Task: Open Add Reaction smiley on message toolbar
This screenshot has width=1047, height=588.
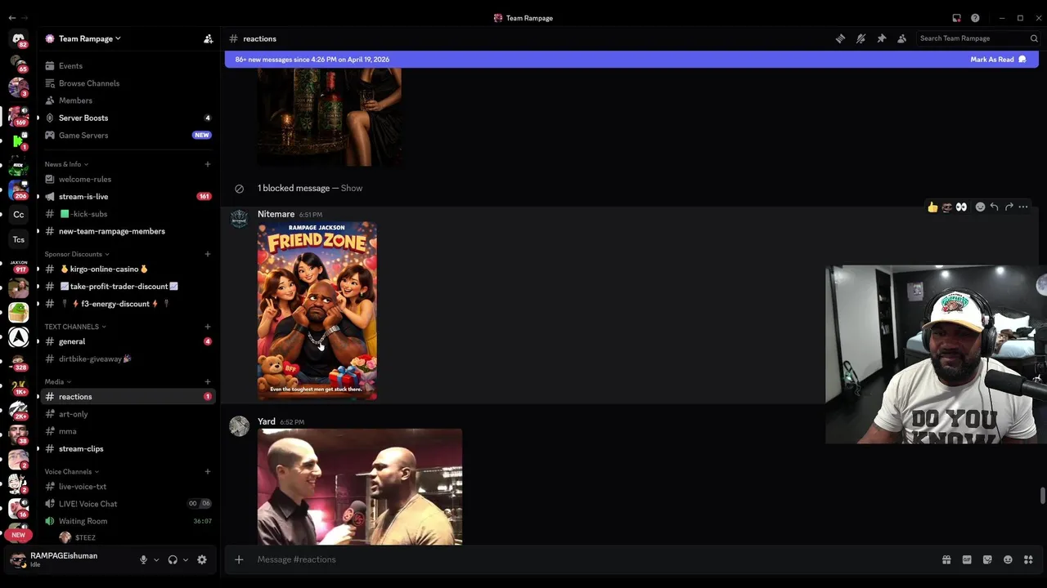Action: (980, 207)
